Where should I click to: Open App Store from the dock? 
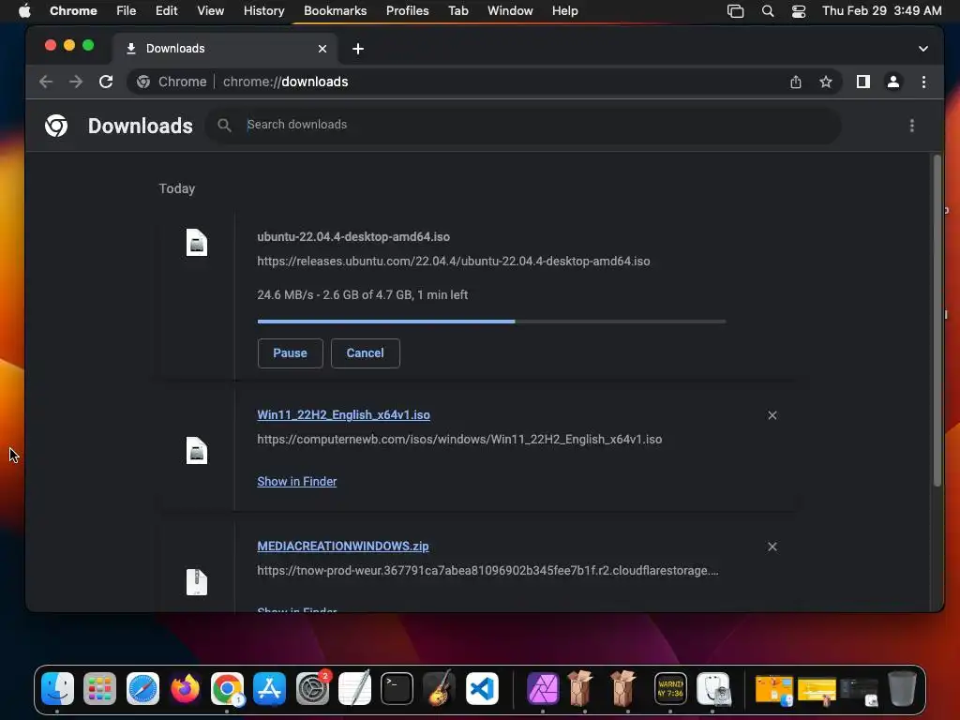(269, 689)
